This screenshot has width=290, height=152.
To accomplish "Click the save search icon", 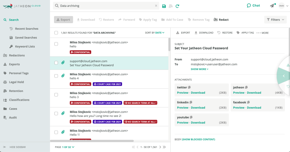I will click(x=164, y=6).
